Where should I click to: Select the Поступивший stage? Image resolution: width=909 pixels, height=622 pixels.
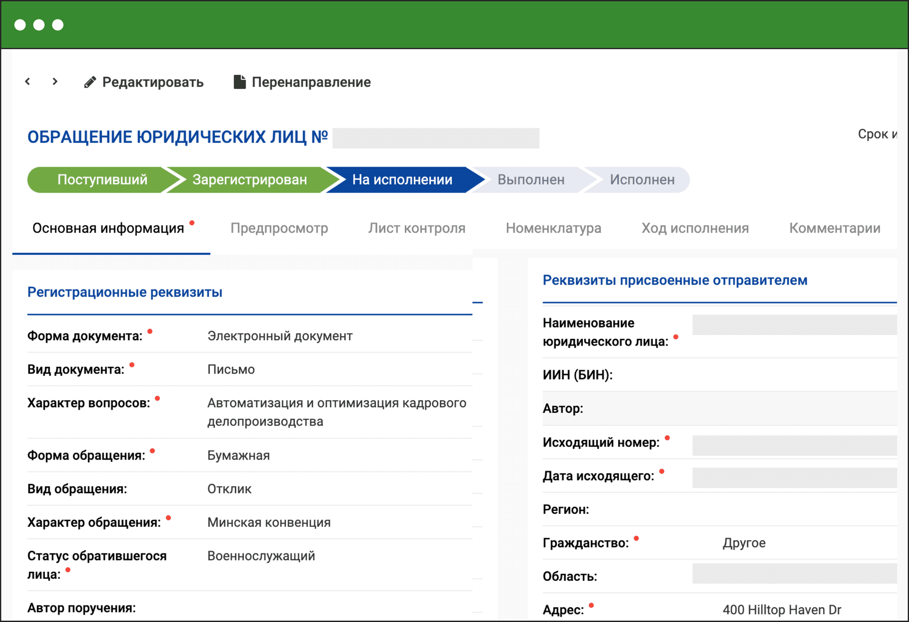[x=102, y=179]
